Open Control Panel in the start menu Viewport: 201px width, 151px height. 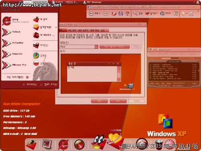pos(41,46)
